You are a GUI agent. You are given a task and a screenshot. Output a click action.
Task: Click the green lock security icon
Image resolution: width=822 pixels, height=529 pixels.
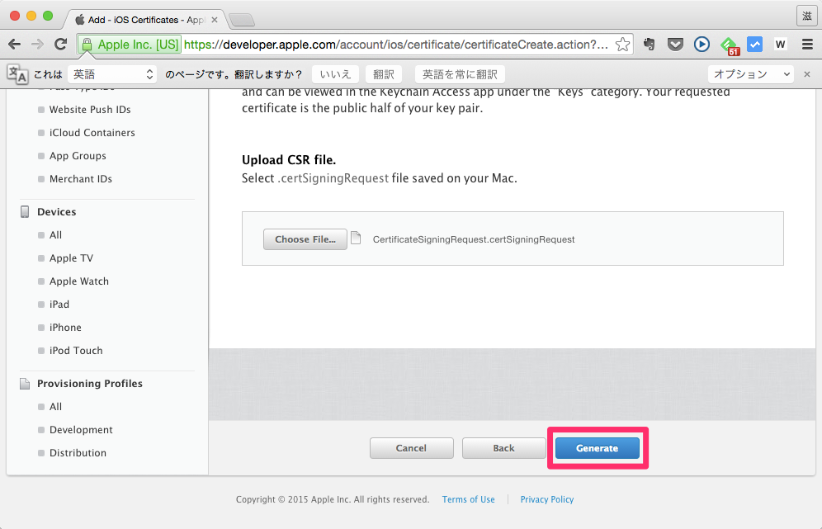pos(87,44)
